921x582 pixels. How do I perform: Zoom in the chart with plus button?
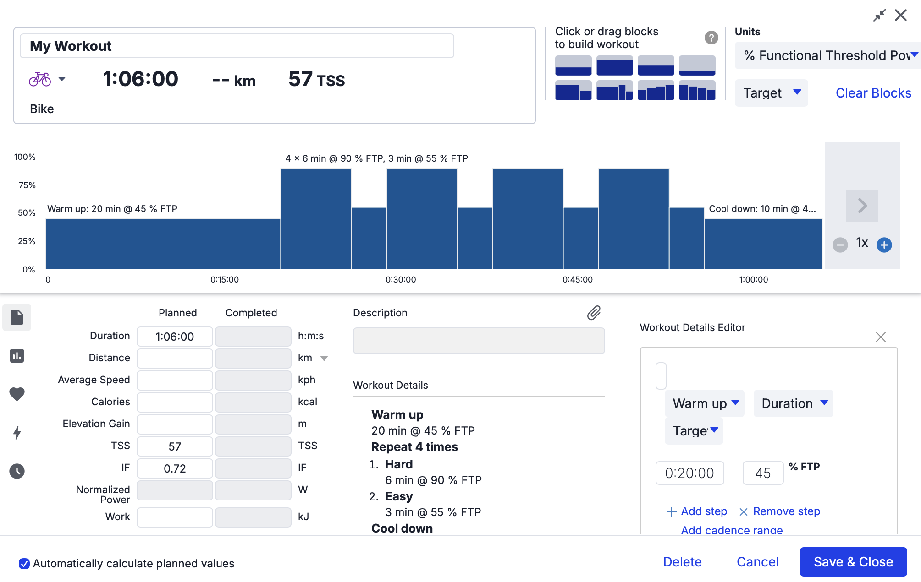[884, 245]
